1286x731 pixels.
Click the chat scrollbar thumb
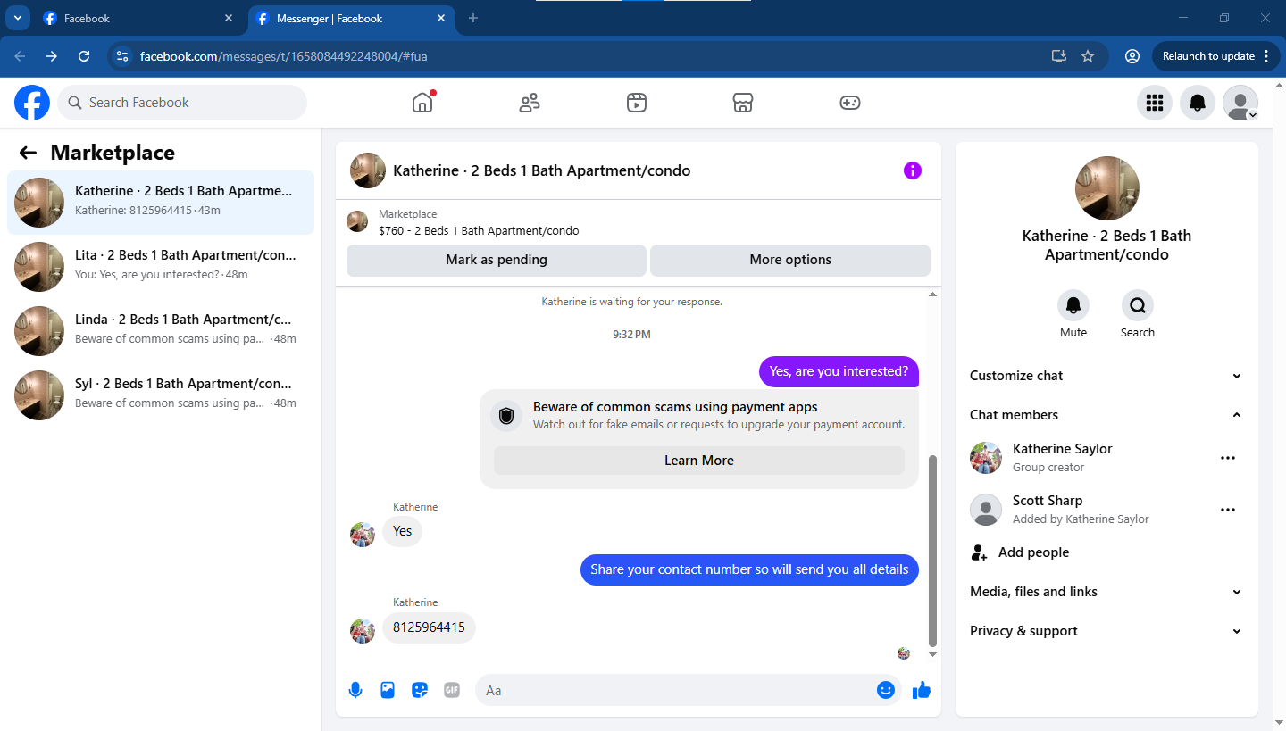pyautogui.click(x=933, y=551)
